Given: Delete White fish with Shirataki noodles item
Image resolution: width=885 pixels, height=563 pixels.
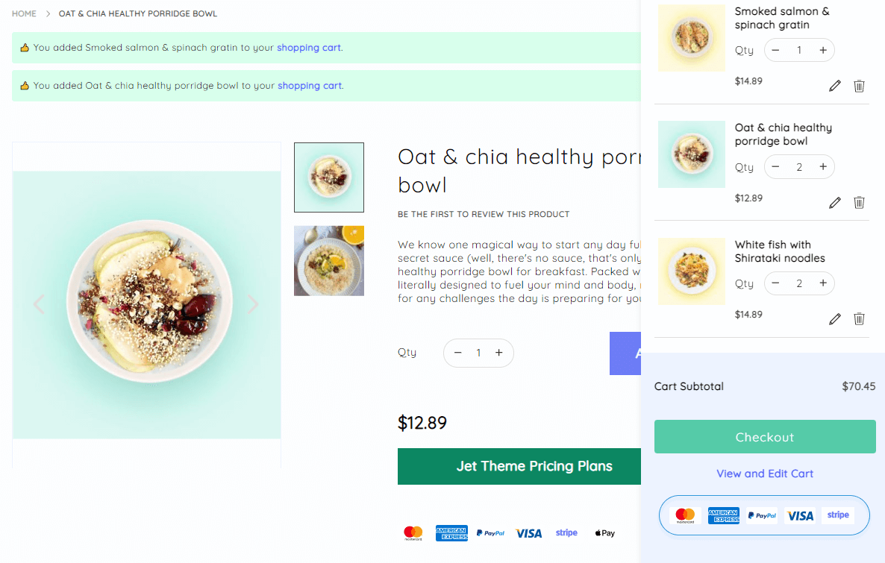Looking at the screenshot, I should pos(859,319).
